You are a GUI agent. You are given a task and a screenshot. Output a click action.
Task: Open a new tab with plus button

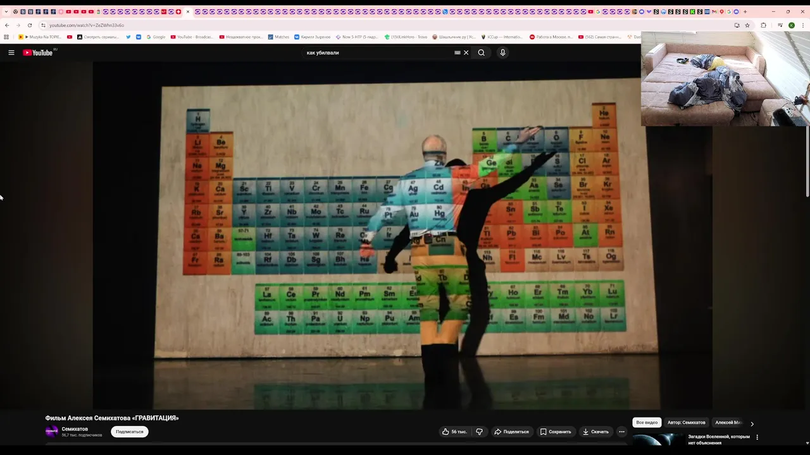[745, 11]
